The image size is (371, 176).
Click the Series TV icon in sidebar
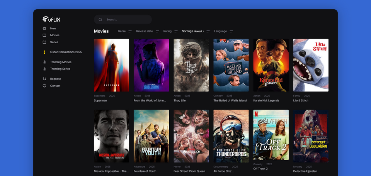44,42
